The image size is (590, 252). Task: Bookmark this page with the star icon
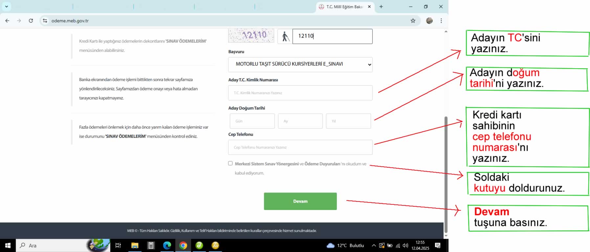pyautogui.click(x=413, y=21)
